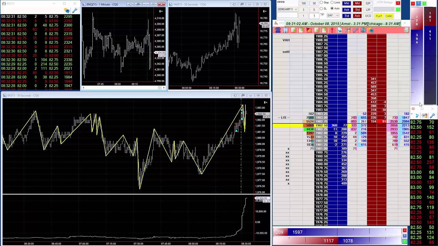This screenshot has width=438, height=246.
Task: Open wrench settings in the DOM toolbar
Action: pyautogui.click(x=356, y=30)
